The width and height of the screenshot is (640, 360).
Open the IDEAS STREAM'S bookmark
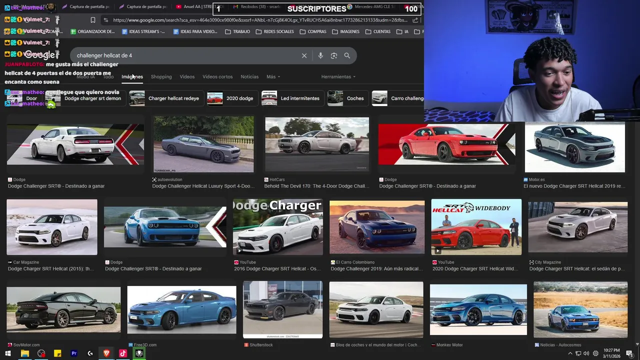pyautogui.click(x=143, y=31)
